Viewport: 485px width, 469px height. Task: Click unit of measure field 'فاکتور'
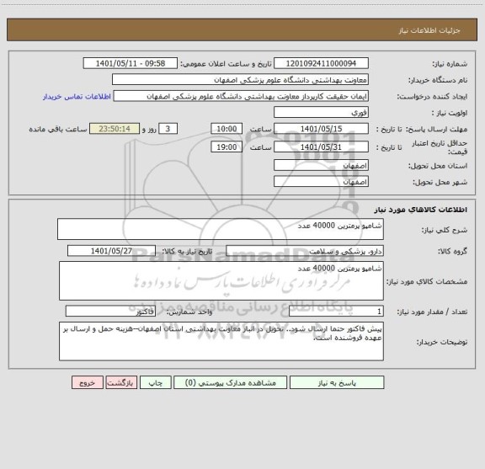(110, 312)
